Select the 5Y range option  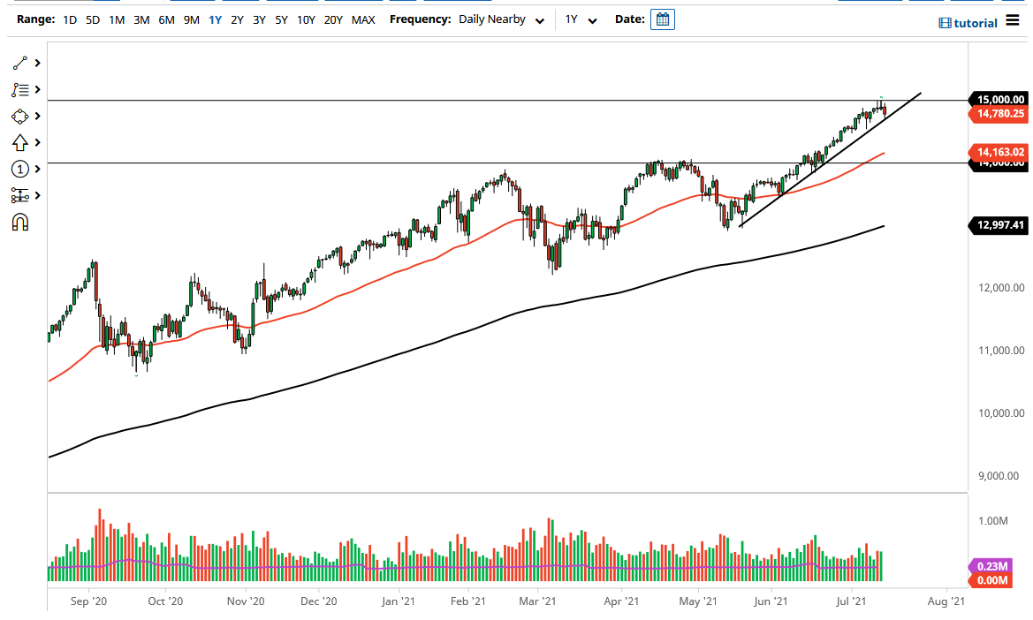[280, 19]
